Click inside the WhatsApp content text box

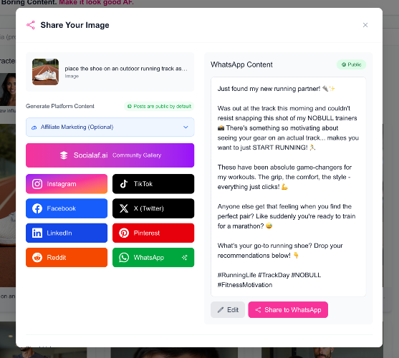[288, 187]
